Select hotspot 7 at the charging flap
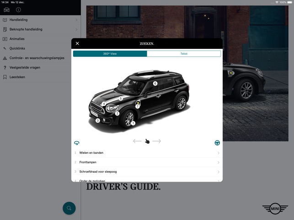The width and height of the screenshot is (294, 220). click(138, 106)
